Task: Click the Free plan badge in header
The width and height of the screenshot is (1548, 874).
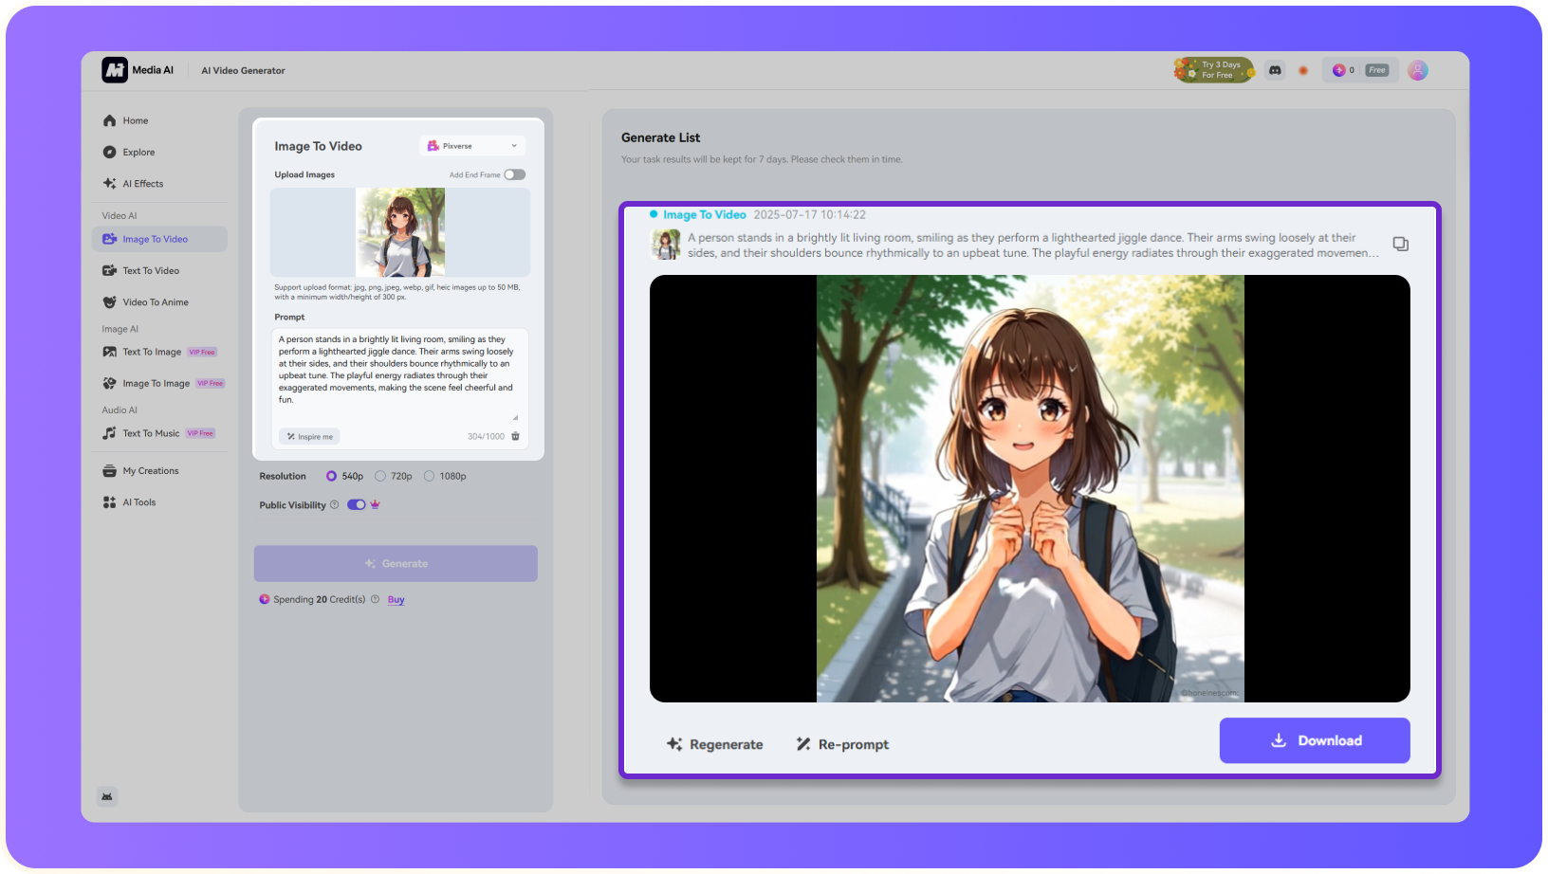Action: tap(1377, 70)
